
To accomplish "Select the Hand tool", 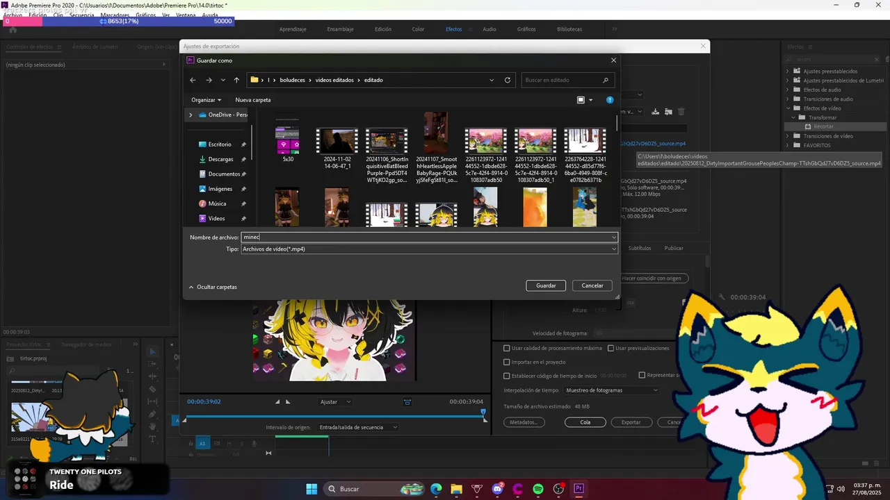I will pyautogui.click(x=152, y=427).
